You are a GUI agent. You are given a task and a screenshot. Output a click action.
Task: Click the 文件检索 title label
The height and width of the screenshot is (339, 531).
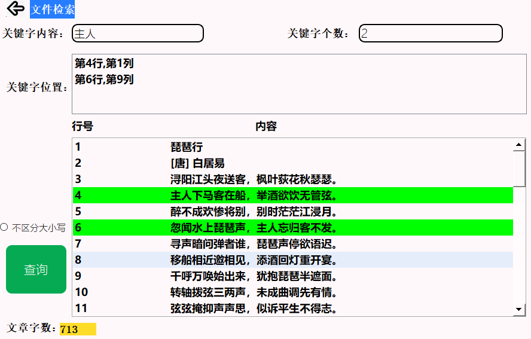(x=53, y=10)
